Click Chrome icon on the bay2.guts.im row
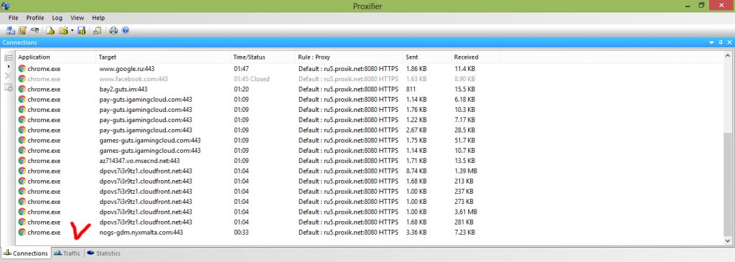Image resolution: width=735 pixels, height=262 pixels. (x=22, y=89)
